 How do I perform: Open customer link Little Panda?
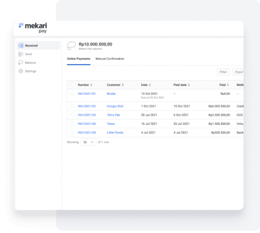click(115, 133)
